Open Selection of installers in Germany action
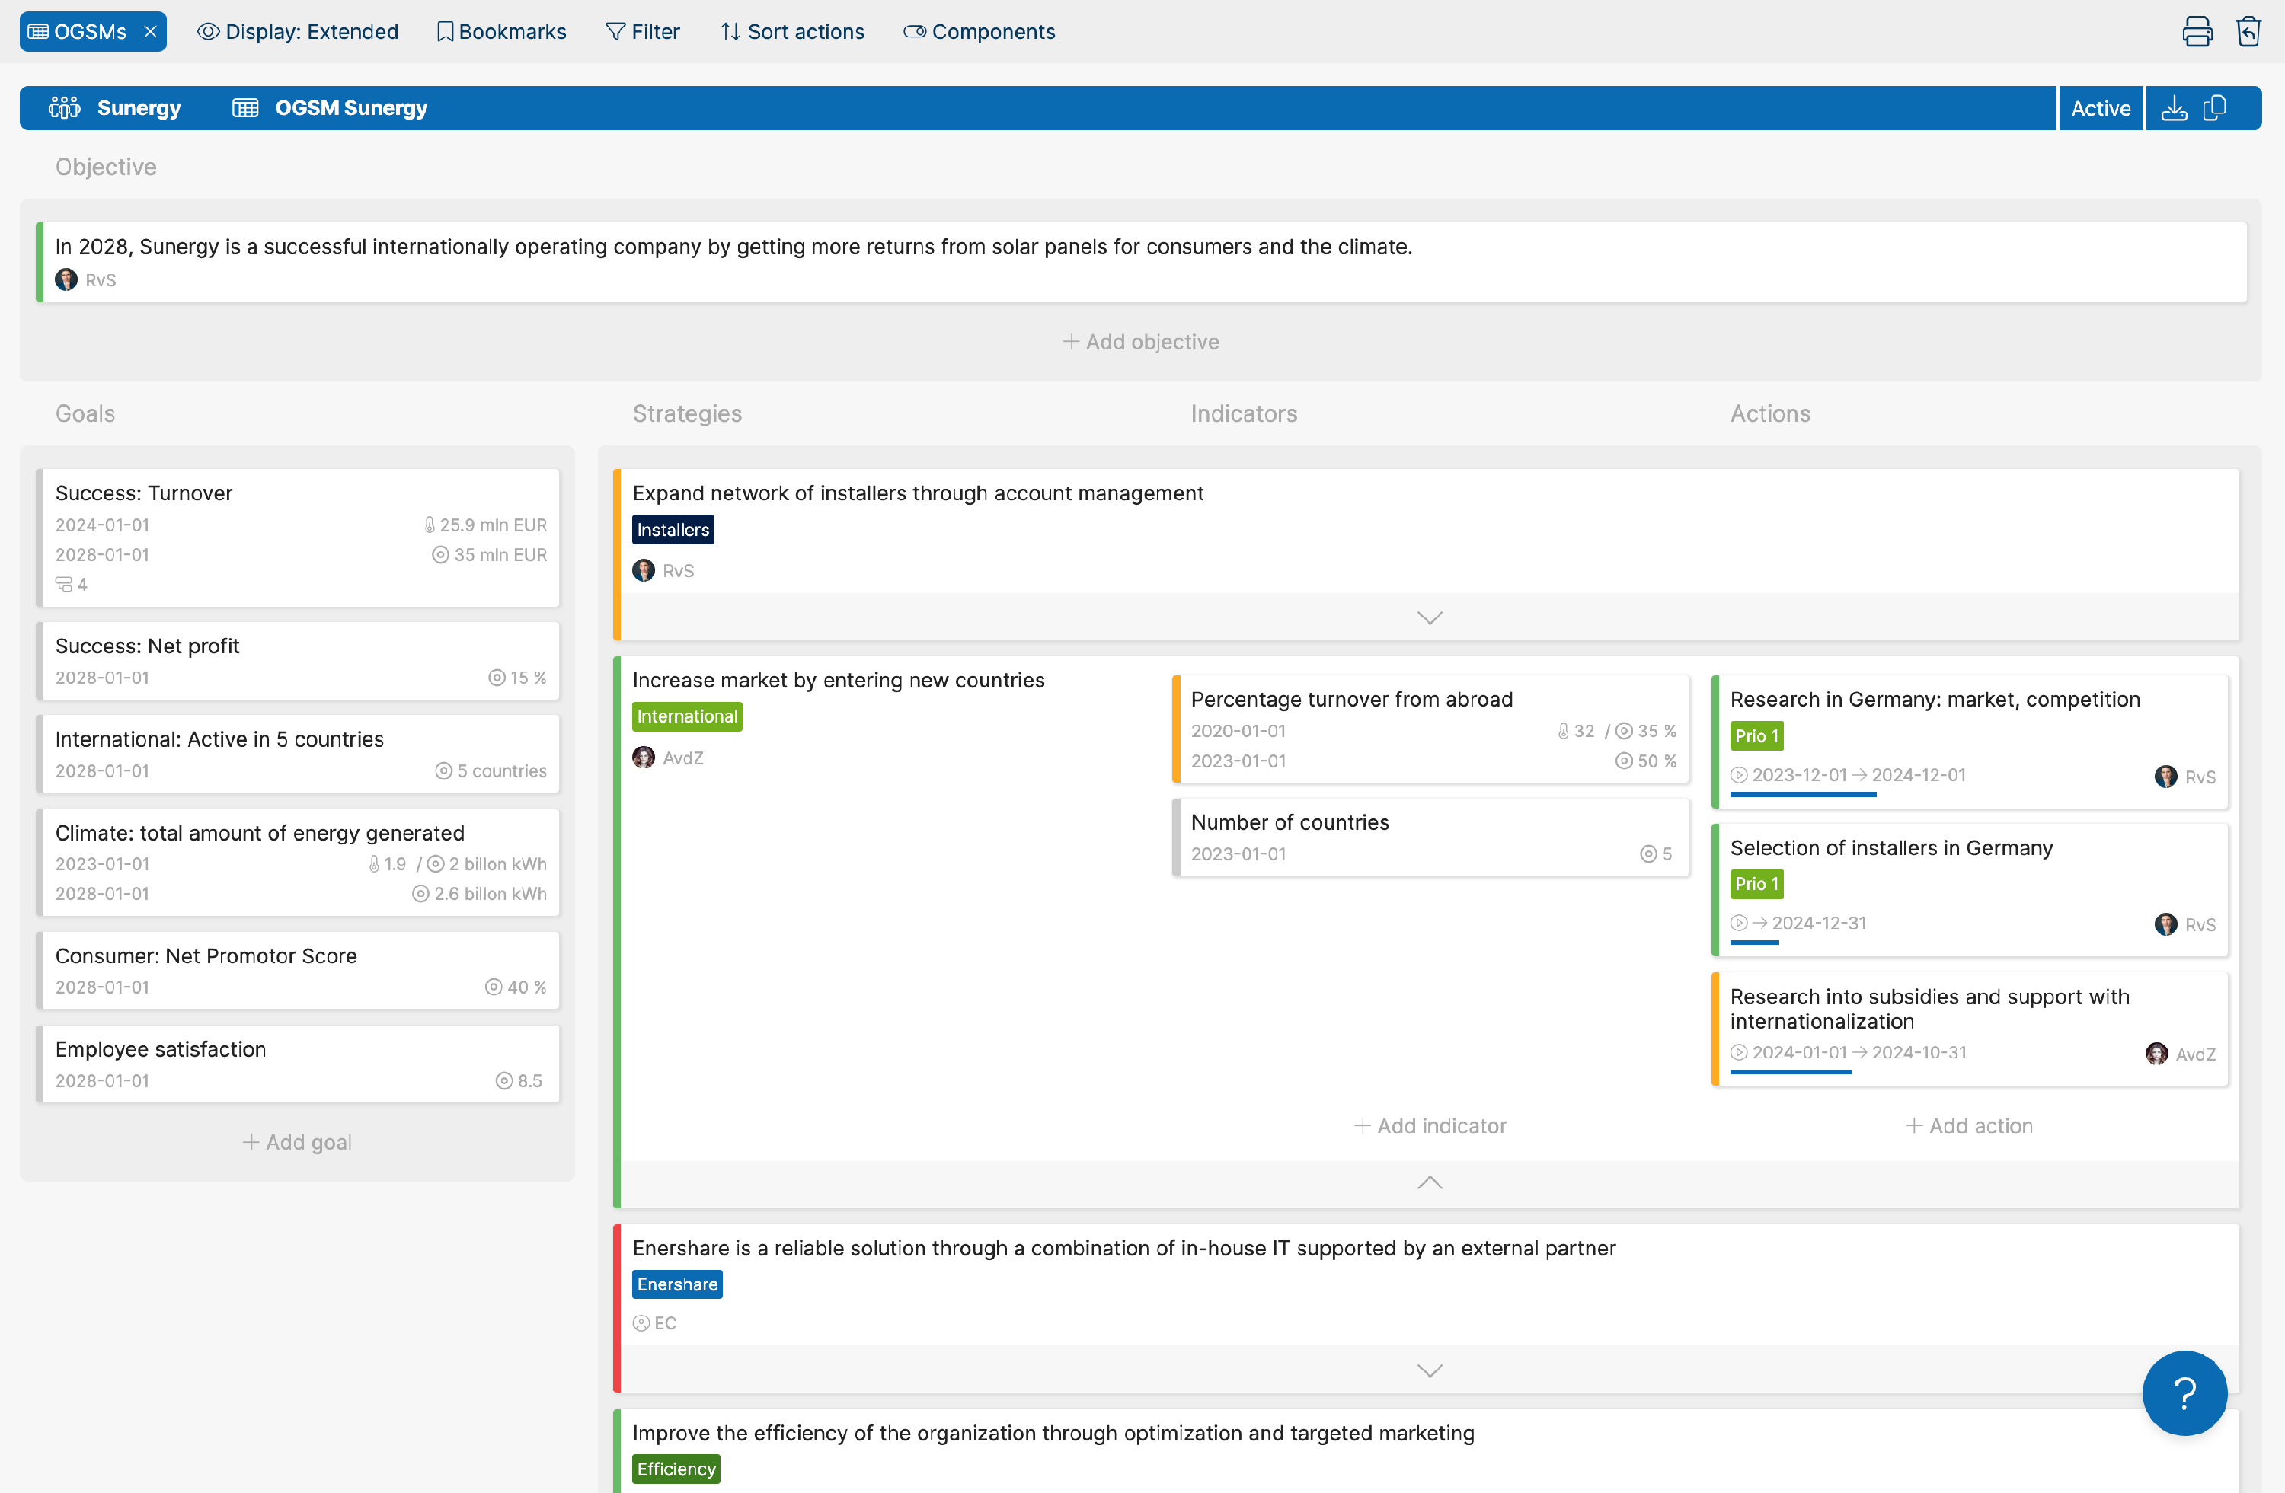Viewport: 2285px width, 1493px height. tap(1968, 891)
